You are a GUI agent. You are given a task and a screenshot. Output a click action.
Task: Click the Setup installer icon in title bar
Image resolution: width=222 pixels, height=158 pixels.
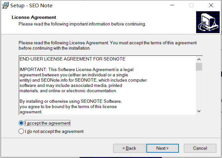(x=5, y=5)
